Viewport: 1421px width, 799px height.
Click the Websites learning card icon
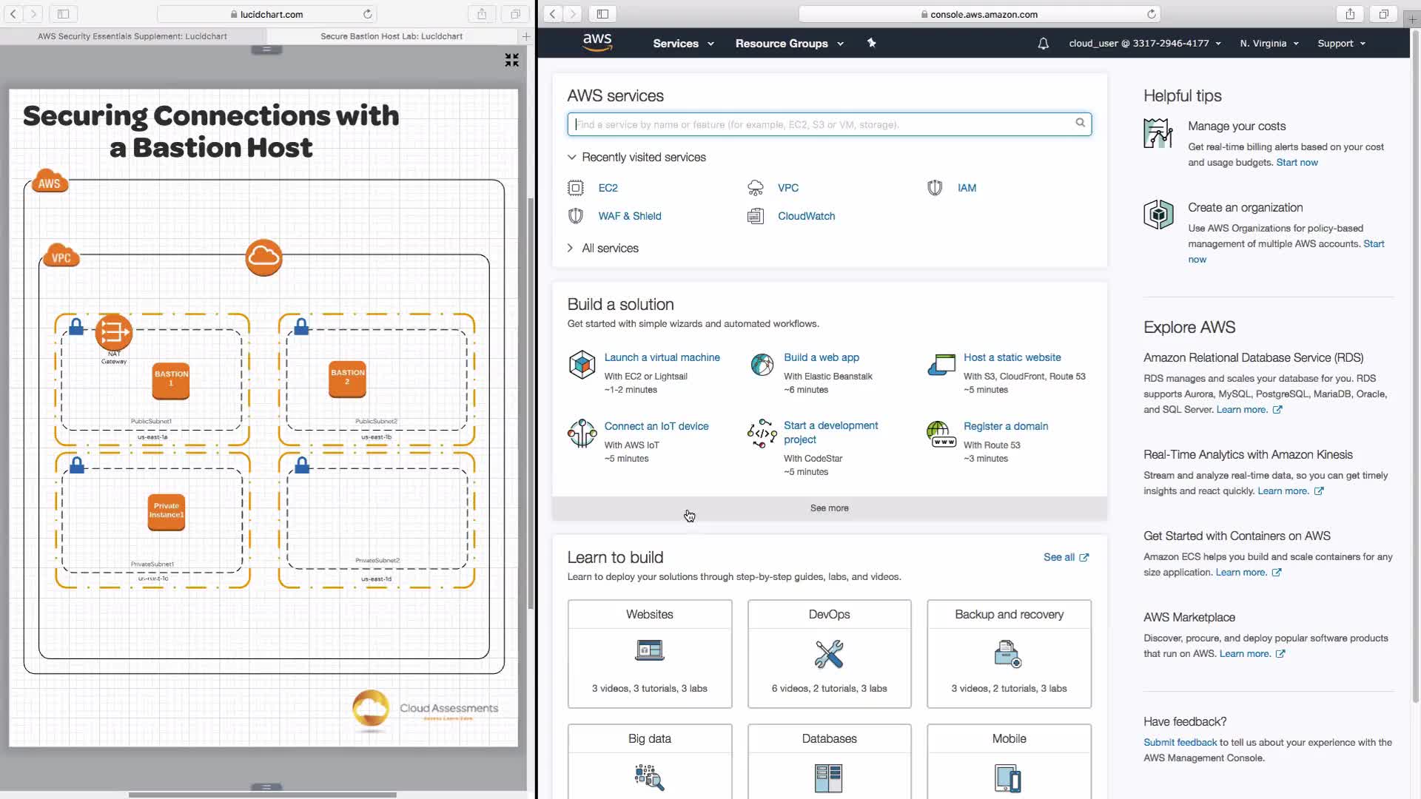(x=649, y=651)
